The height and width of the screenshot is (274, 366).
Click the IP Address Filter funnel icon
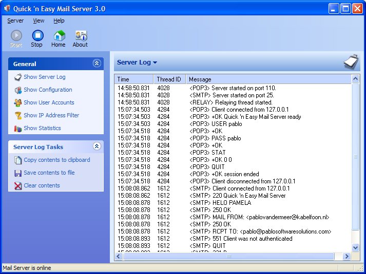[x=18, y=115]
